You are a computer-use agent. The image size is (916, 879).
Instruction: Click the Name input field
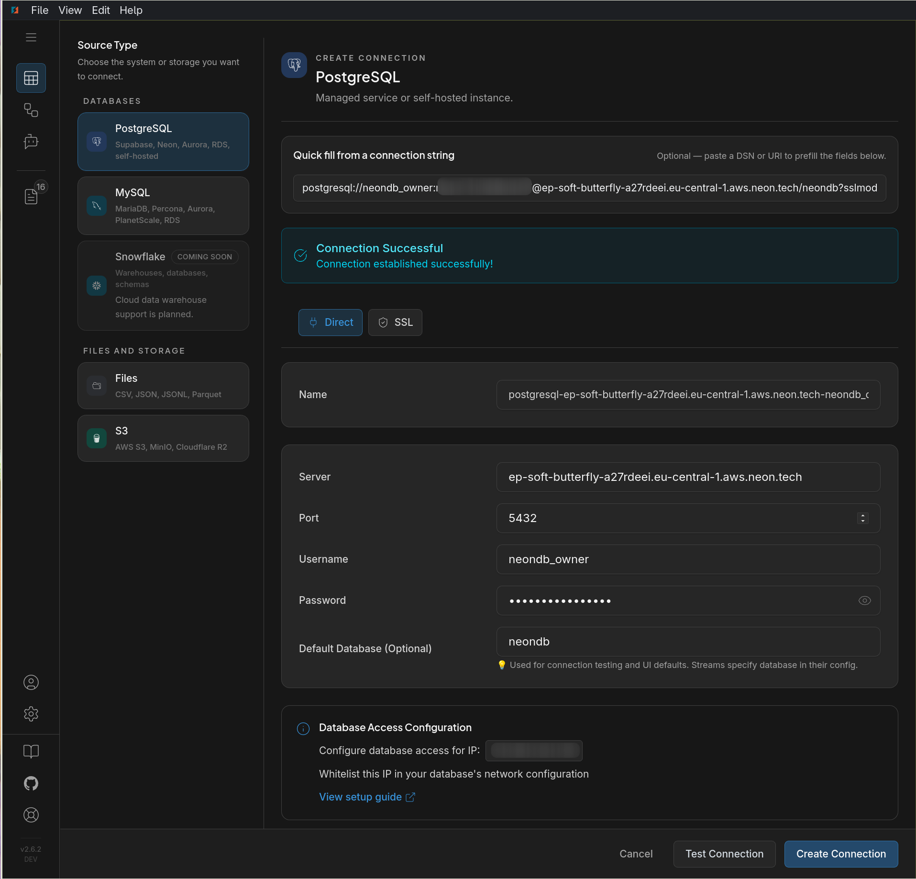click(x=688, y=395)
